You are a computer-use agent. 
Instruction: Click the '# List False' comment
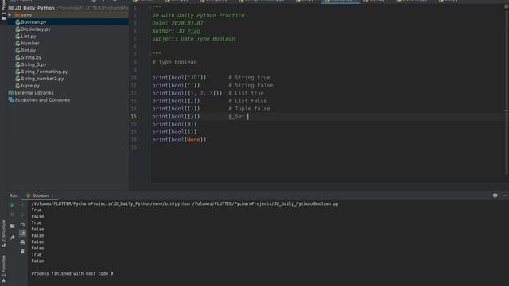(247, 101)
